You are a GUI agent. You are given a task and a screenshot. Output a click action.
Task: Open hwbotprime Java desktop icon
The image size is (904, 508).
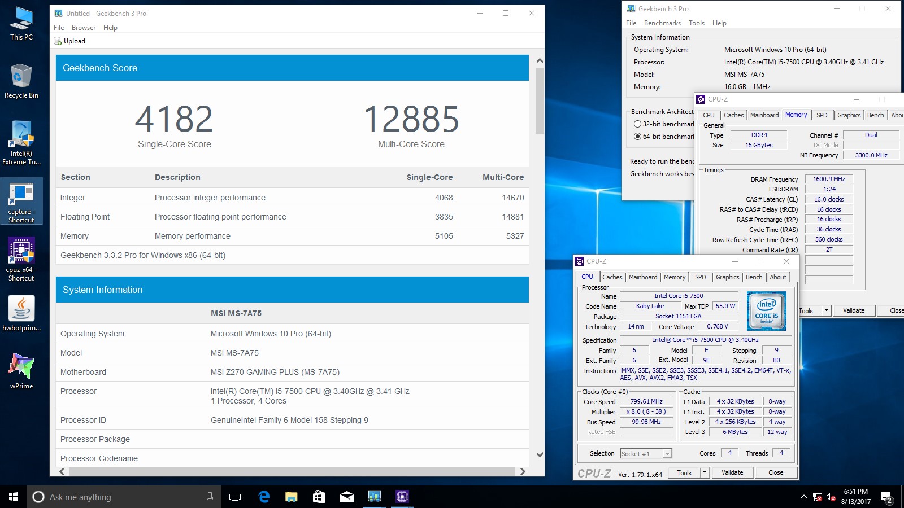[x=21, y=313]
